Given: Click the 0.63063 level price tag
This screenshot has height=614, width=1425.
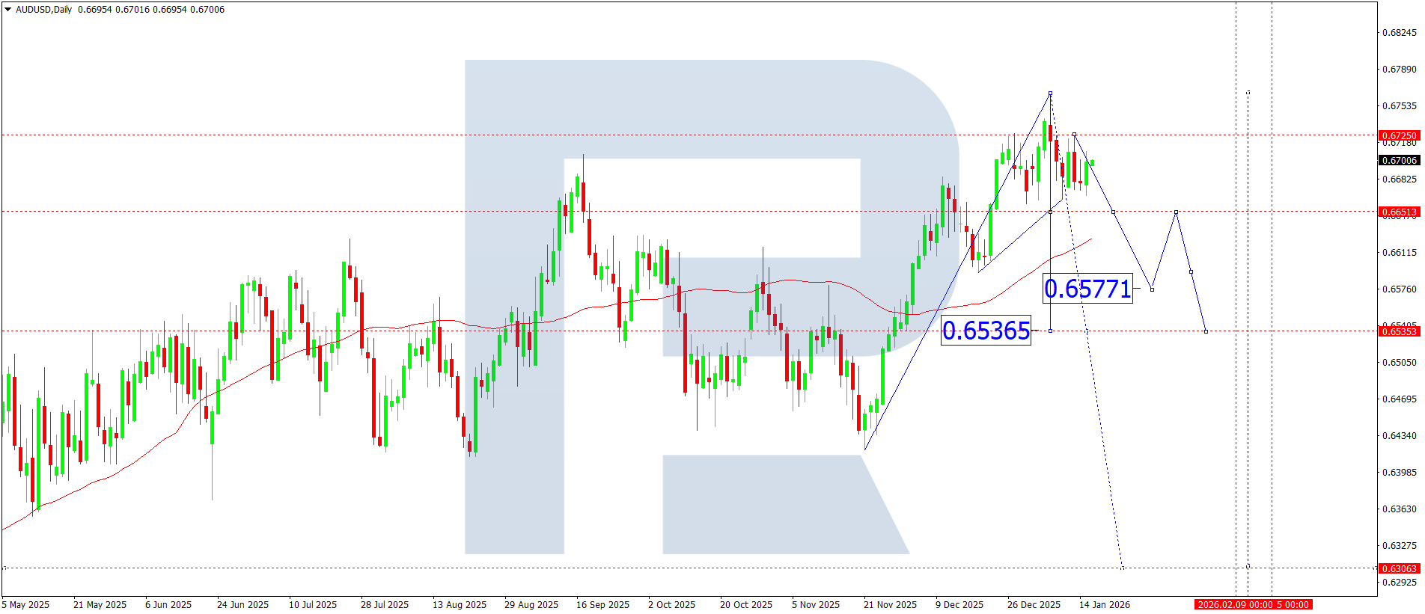Looking at the screenshot, I should point(1399,568).
